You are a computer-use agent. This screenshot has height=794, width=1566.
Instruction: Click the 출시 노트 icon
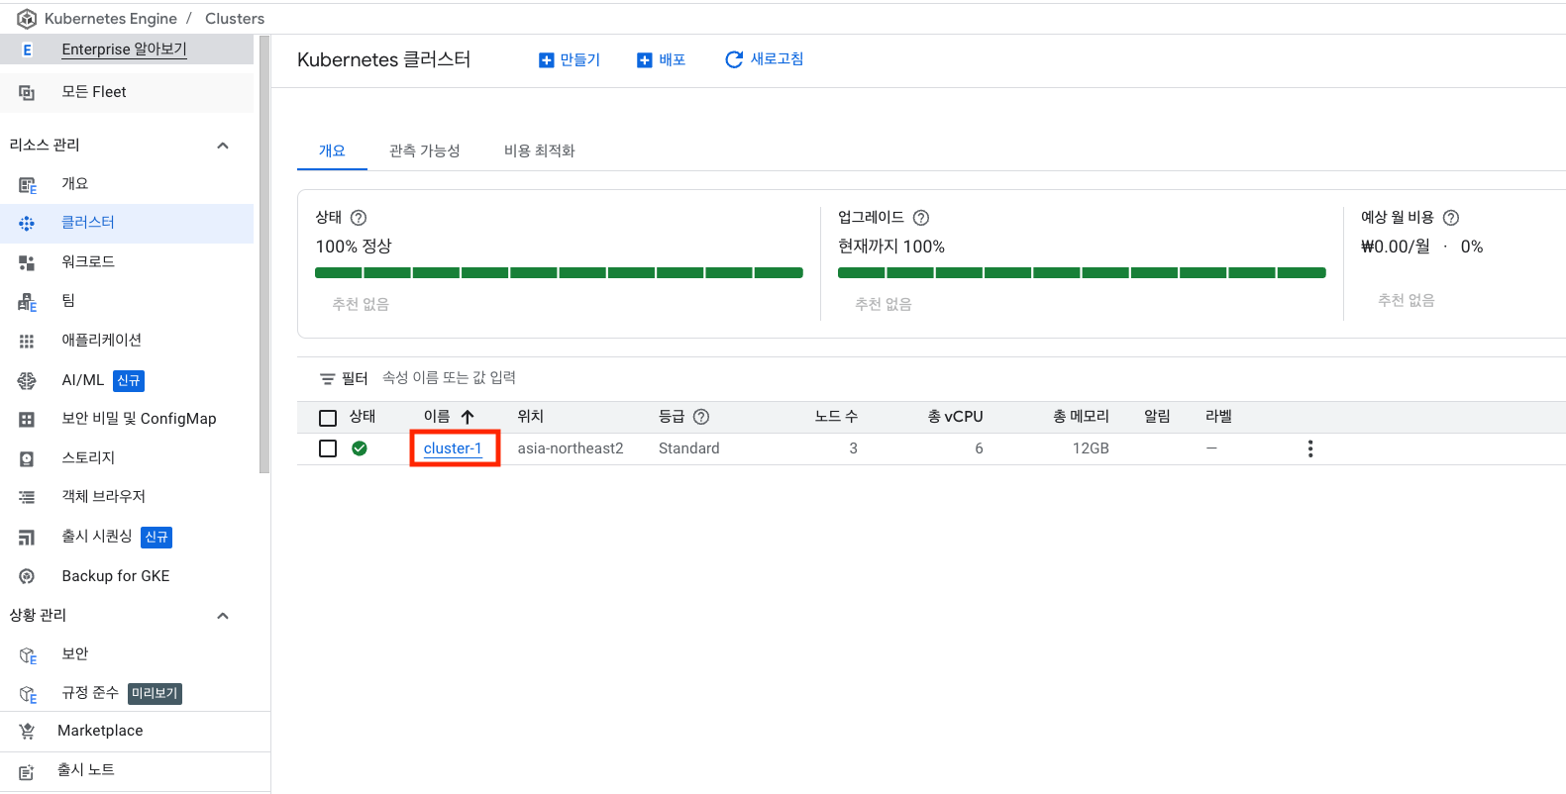[x=27, y=771]
